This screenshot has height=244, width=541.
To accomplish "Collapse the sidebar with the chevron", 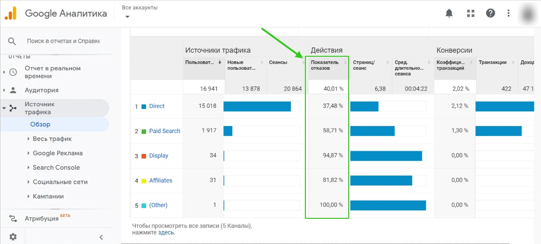I will tap(101, 237).
